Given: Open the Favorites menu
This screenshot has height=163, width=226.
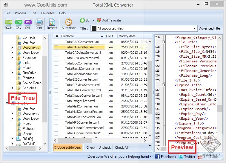Looking at the screenshot, I should (x=47, y=13).
